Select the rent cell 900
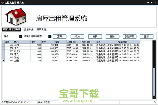The height and width of the screenshot is (105, 158). click(x=36, y=57)
